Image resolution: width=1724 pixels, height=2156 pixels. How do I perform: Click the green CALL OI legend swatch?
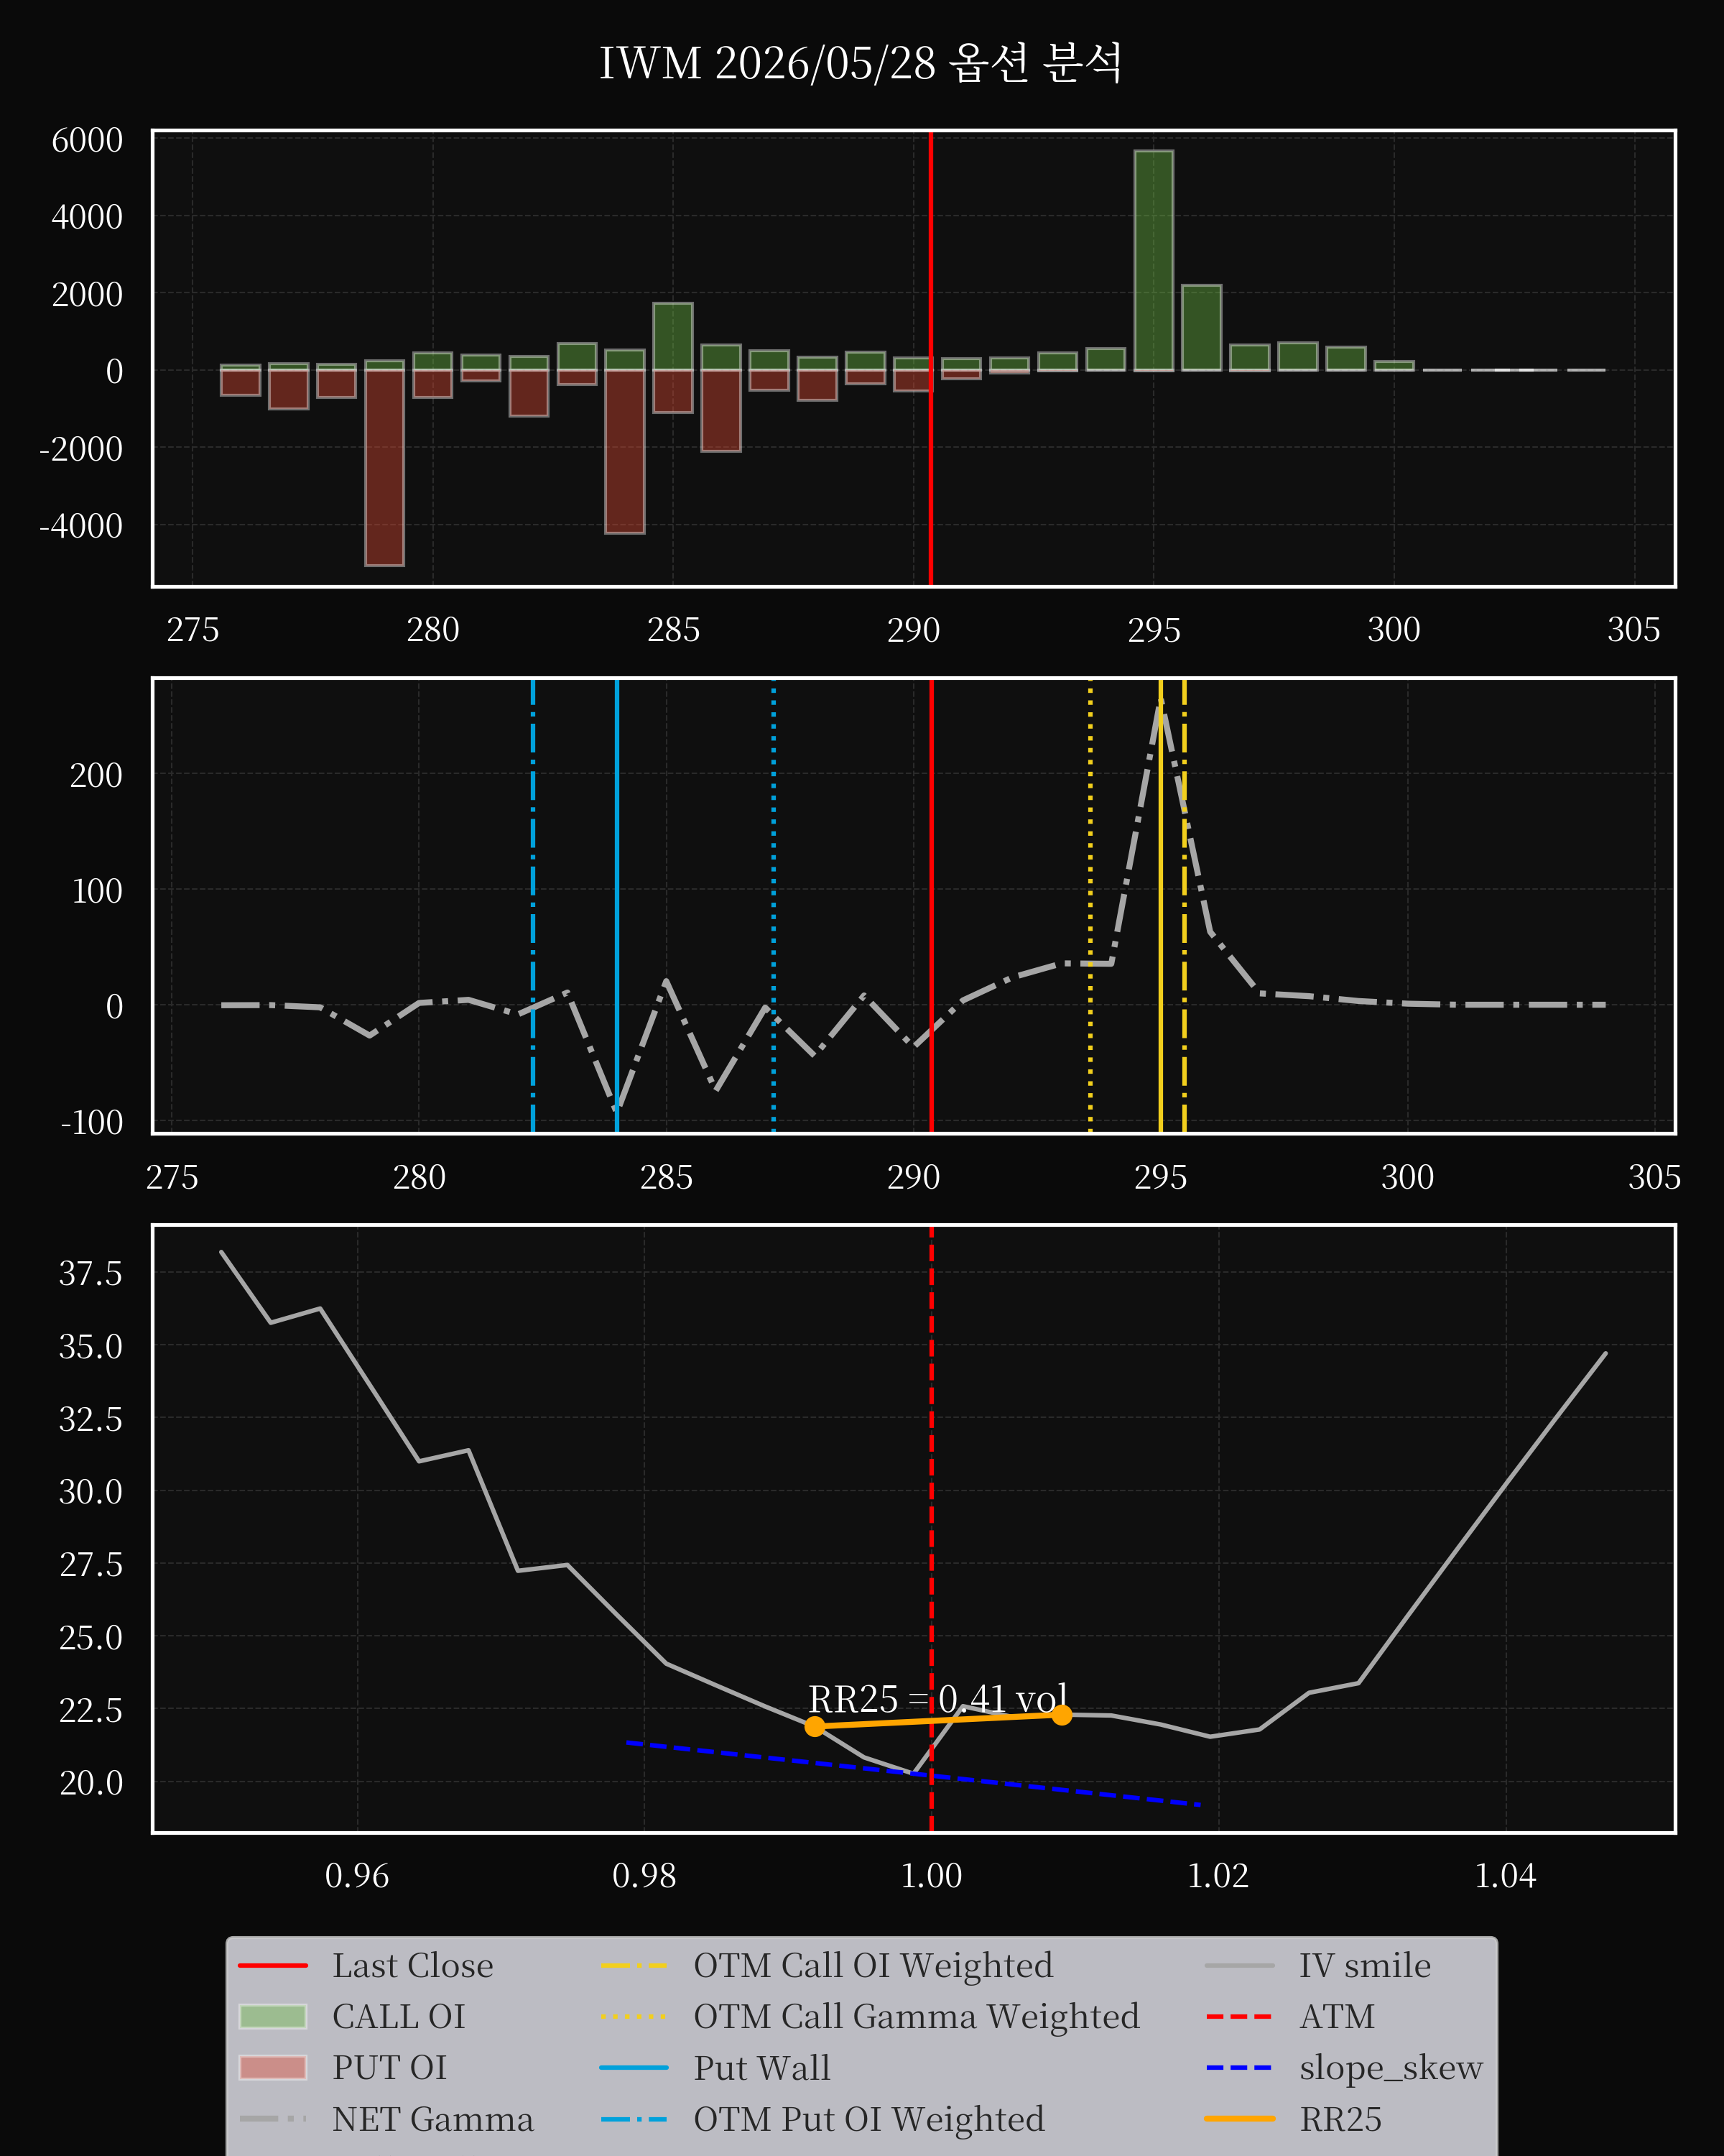[273, 2017]
